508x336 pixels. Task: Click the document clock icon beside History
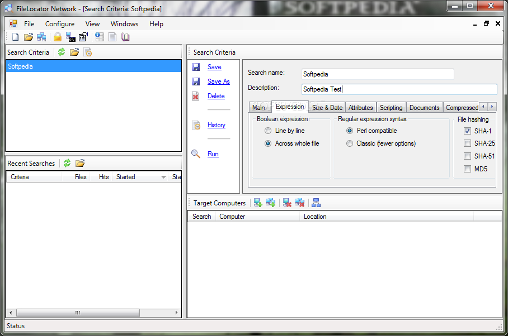tap(196, 125)
